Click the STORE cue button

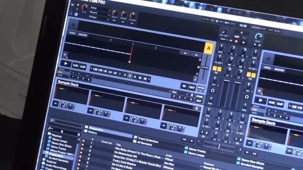click(199, 96)
